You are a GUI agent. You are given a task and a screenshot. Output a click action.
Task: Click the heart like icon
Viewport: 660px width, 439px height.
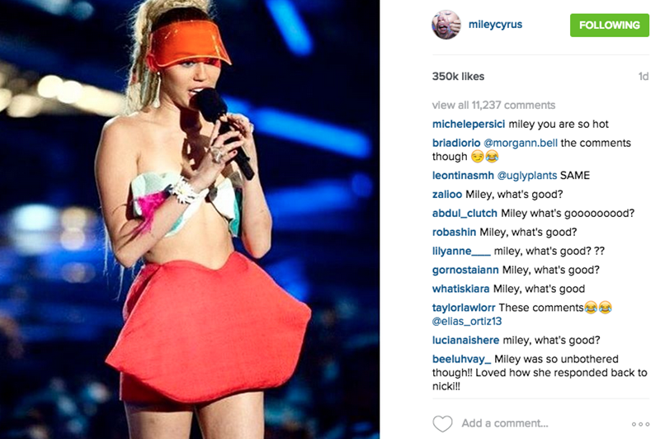442,423
